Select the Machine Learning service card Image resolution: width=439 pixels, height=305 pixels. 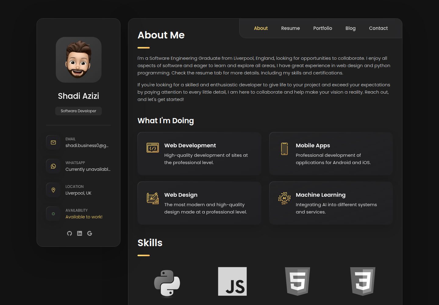[x=331, y=203]
